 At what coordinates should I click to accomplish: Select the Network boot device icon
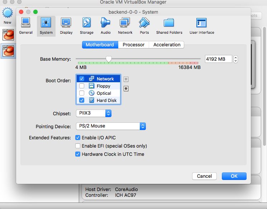(91, 79)
